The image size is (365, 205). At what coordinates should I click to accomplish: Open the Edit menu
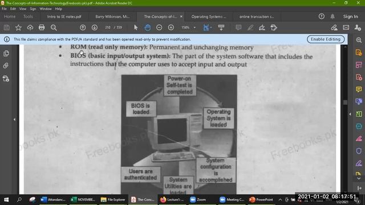(13, 9)
